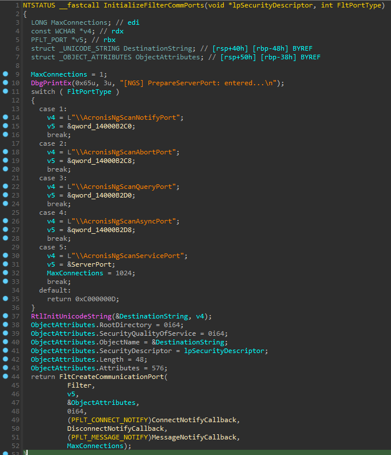Click MaxConnections argument on line 52
This screenshot has height=455, width=391.
coord(95,446)
